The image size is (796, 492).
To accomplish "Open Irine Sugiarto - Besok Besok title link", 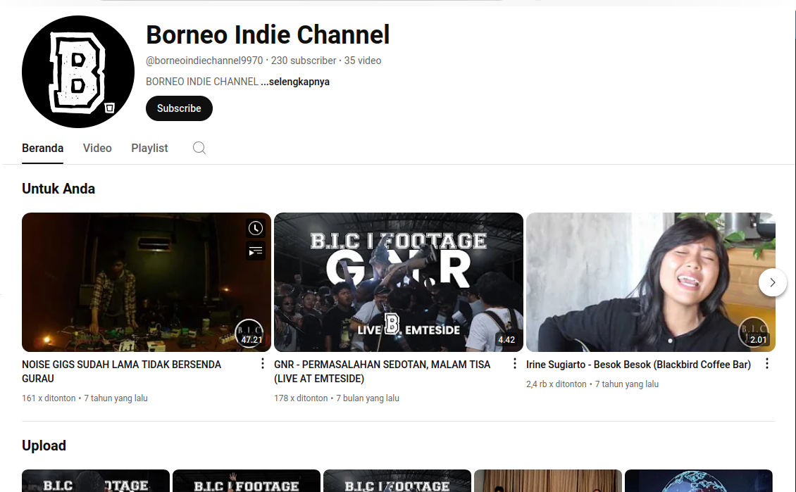I will point(638,365).
